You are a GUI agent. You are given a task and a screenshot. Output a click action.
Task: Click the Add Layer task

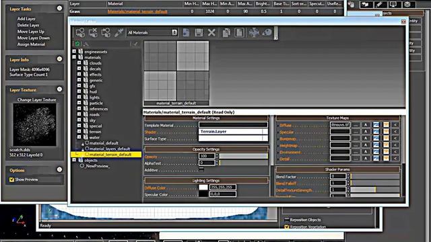pyautogui.click(x=26, y=19)
